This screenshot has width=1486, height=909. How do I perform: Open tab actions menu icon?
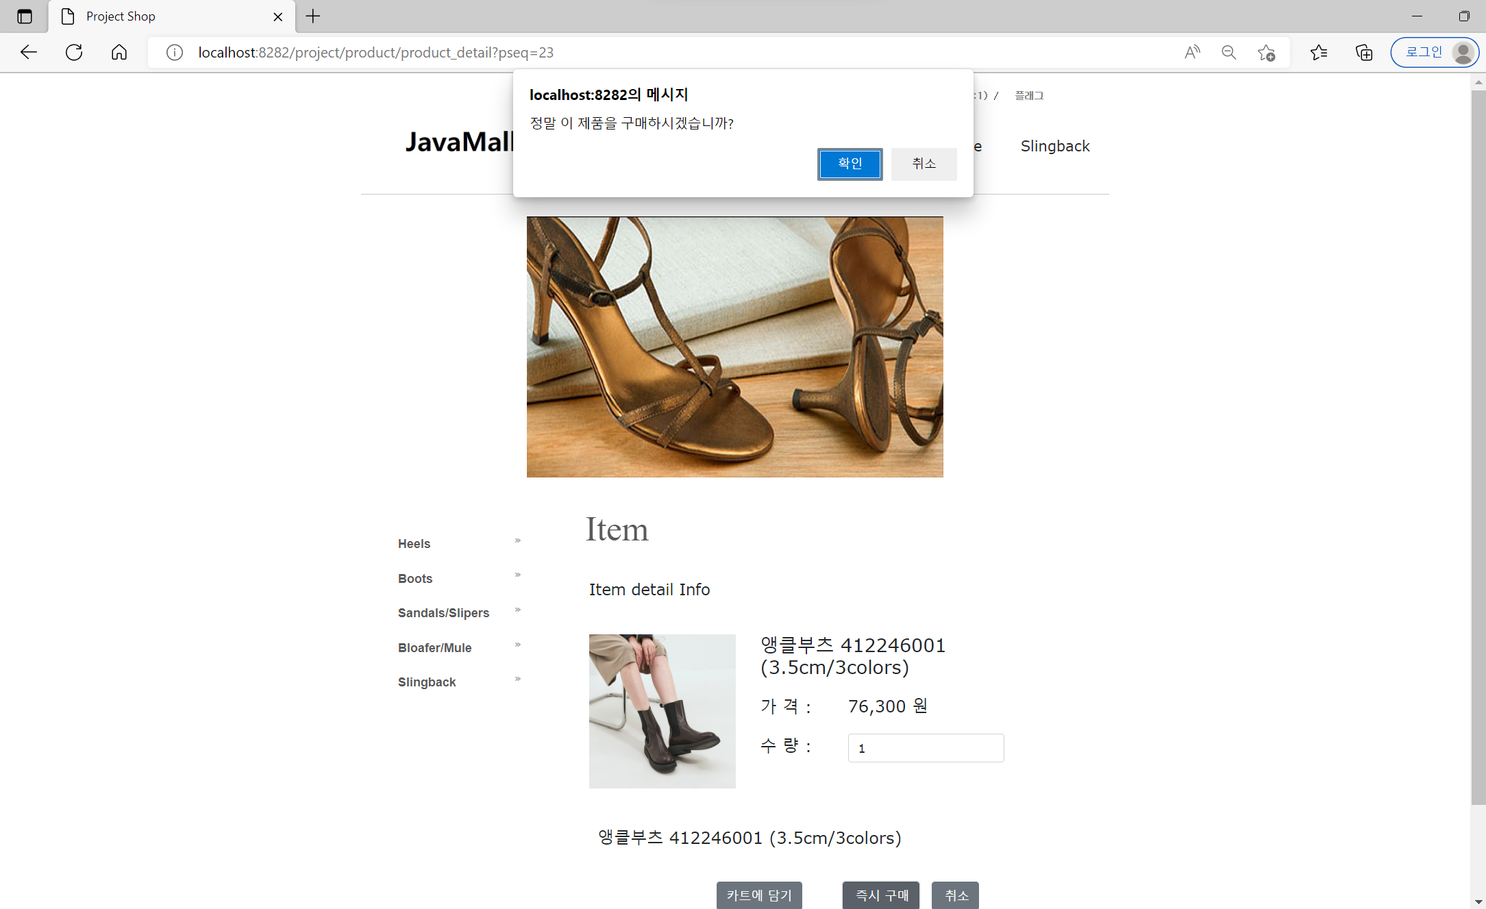coord(25,16)
